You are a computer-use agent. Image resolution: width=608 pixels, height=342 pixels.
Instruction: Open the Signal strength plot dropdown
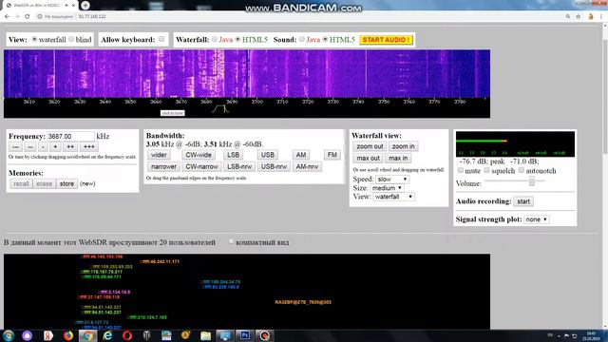[537, 219]
